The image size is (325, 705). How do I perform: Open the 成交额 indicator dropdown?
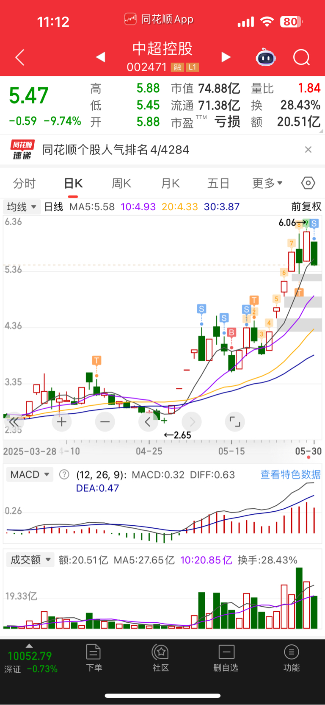click(x=30, y=560)
